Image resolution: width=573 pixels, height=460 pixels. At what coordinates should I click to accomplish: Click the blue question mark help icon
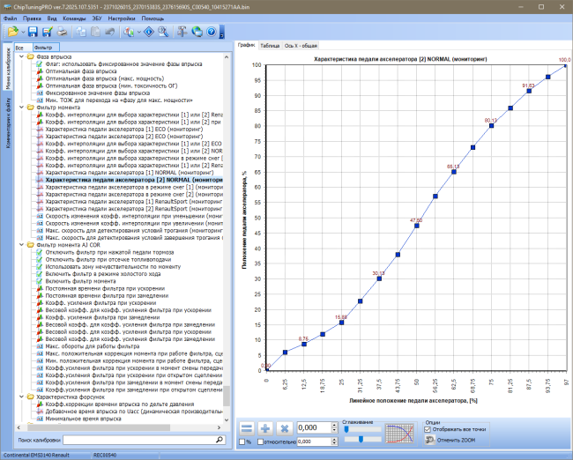(212, 32)
